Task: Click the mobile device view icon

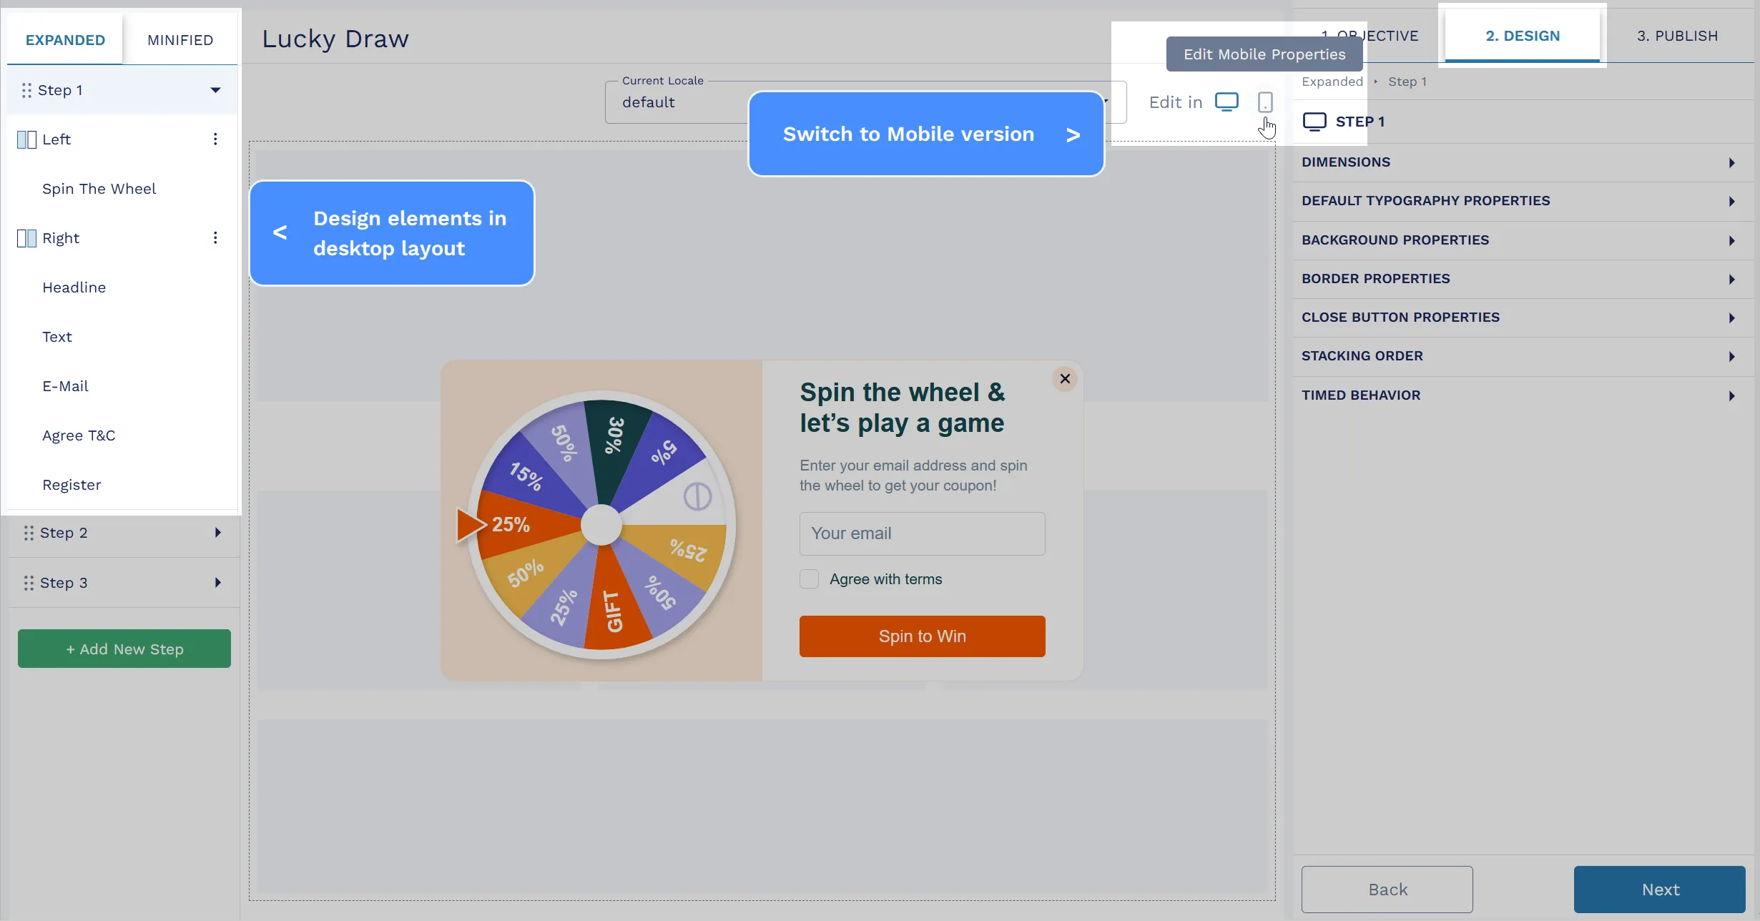Action: pos(1265,102)
